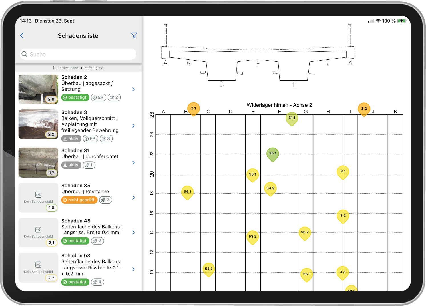Select yellow damage marker 56.2
Image resolution: width=426 pixels, height=306 pixels.
(x=305, y=233)
